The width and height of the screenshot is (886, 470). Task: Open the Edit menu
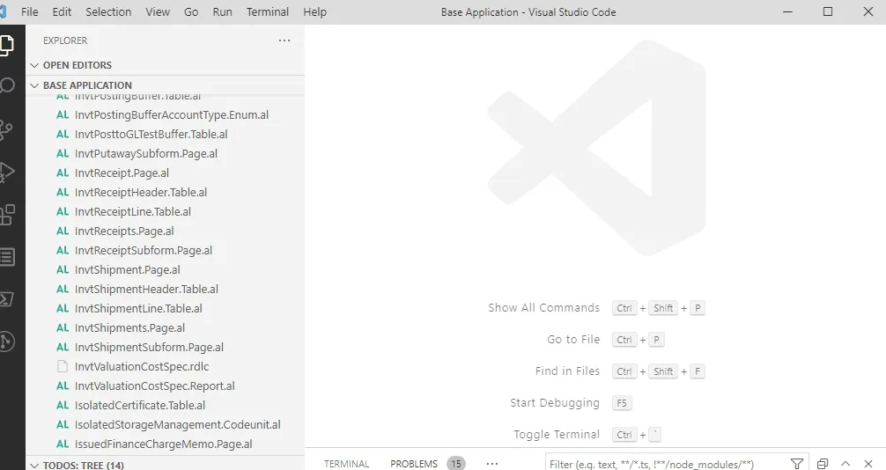point(62,11)
